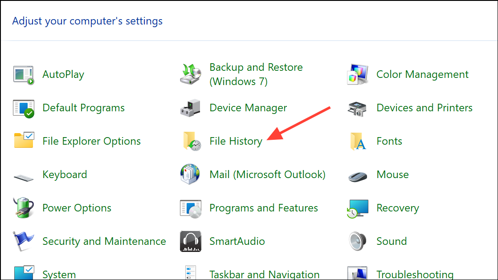This screenshot has height=280, width=498.
Task: Click the Devices and Printers icon
Action: click(x=358, y=108)
